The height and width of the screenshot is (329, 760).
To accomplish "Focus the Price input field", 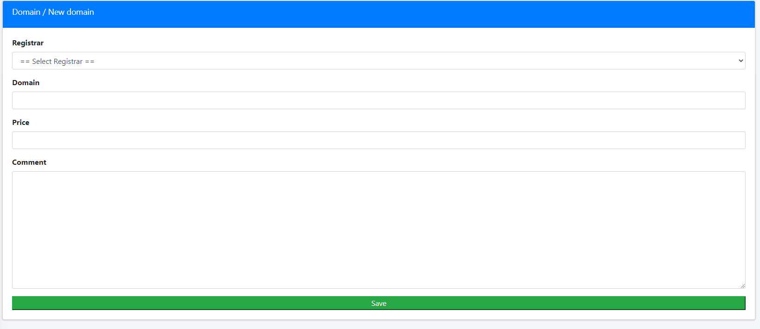I will pos(378,140).
